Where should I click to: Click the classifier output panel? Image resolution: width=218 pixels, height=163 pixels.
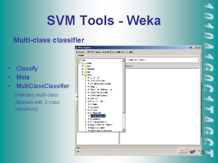tap(160, 106)
